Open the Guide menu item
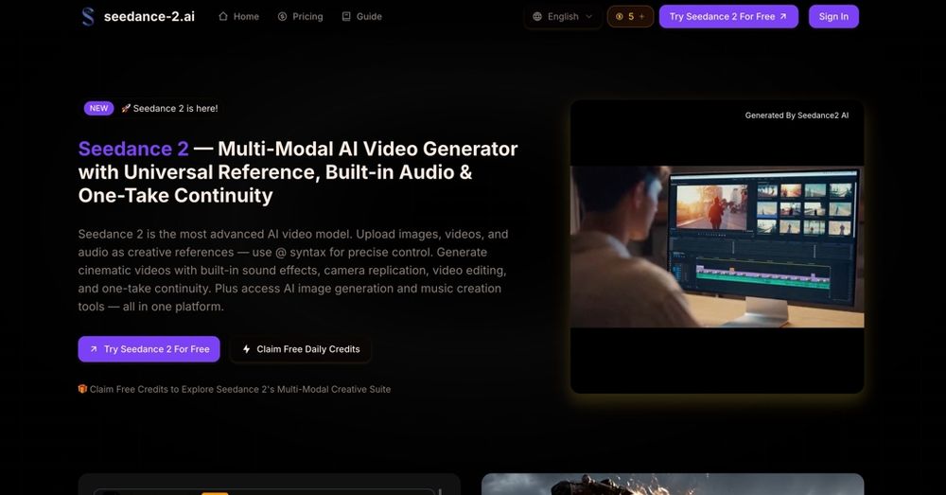 pyautogui.click(x=362, y=16)
